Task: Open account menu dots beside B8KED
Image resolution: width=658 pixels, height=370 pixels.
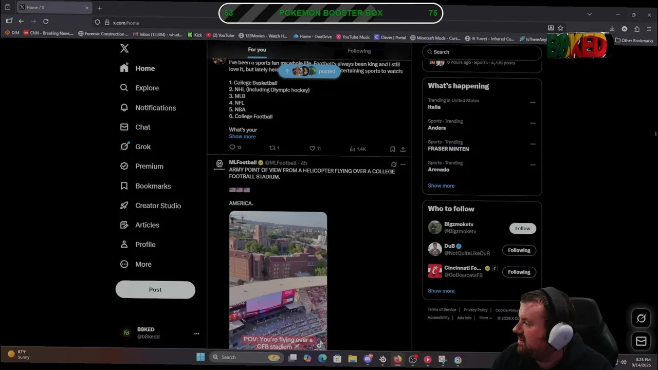Action: [196, 334]
